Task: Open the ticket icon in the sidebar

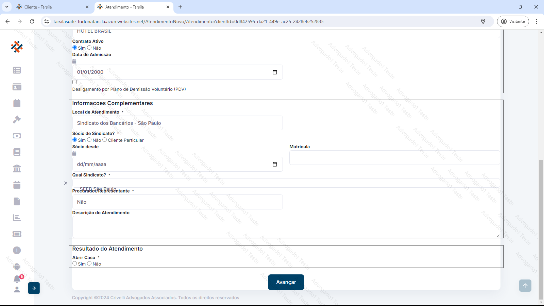Action: tap(17, 234)
